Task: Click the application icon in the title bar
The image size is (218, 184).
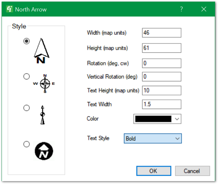Action: click(x=10, y=9)
